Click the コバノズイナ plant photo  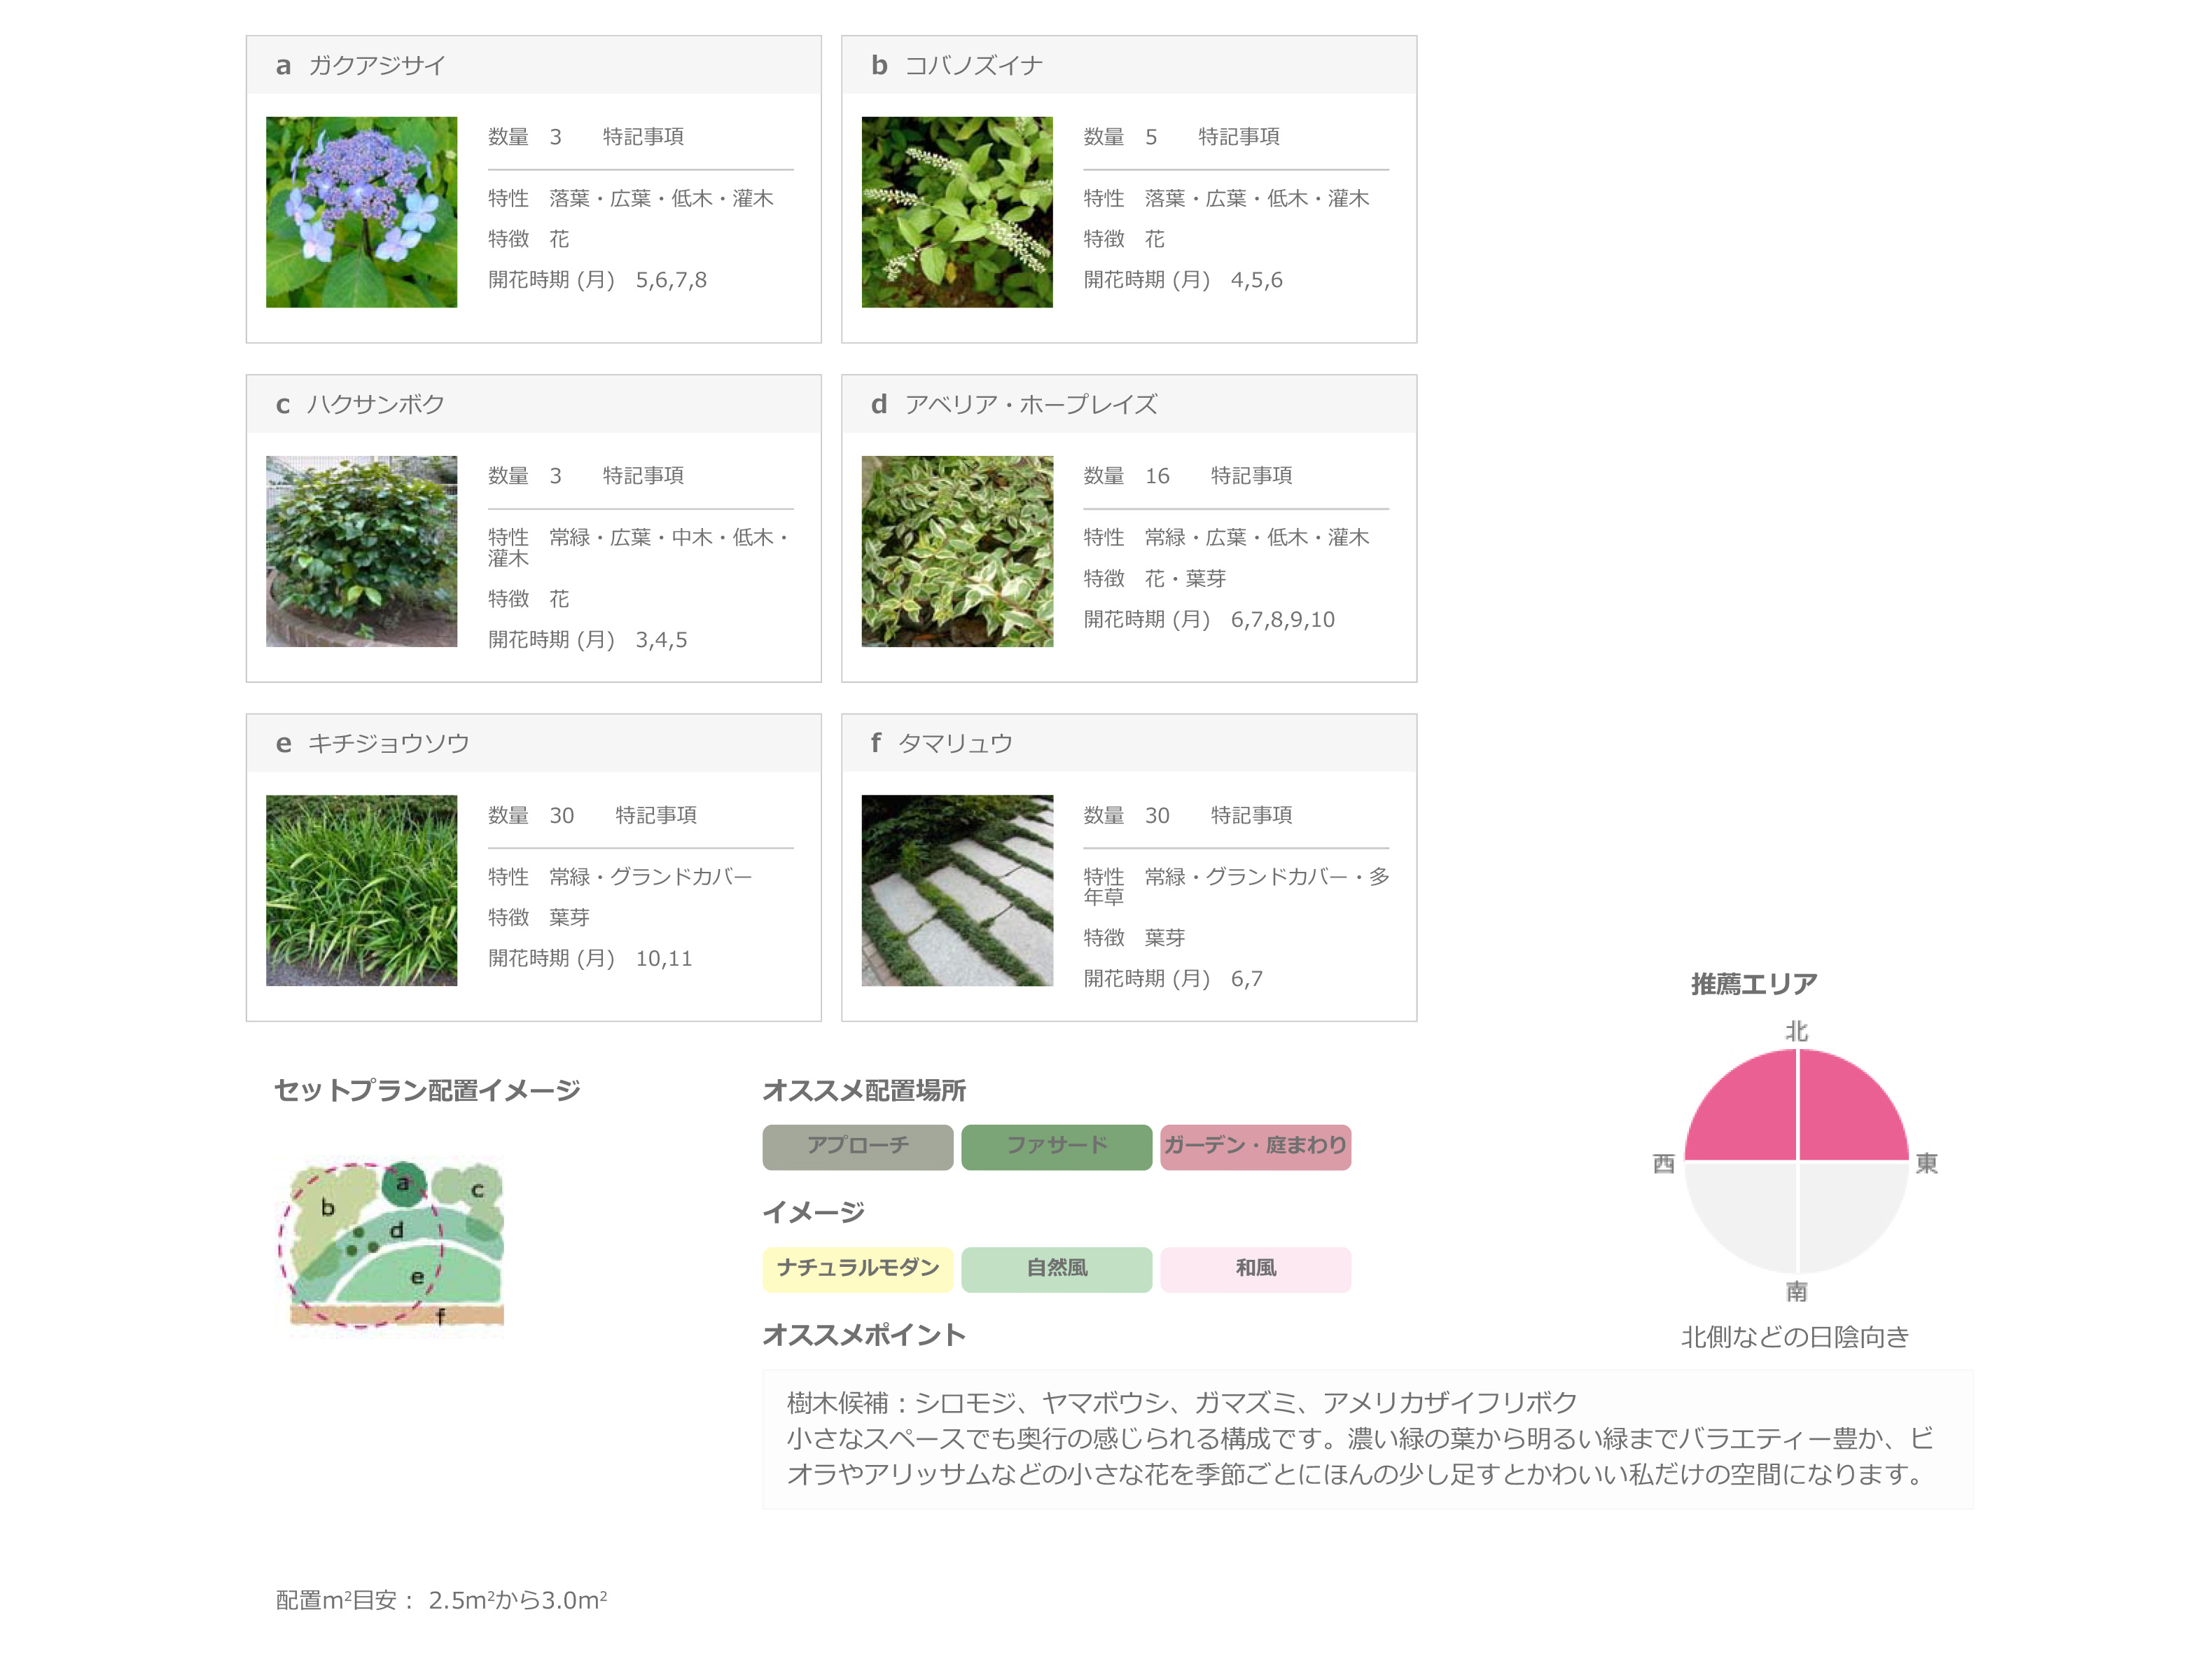pos(956,212)
